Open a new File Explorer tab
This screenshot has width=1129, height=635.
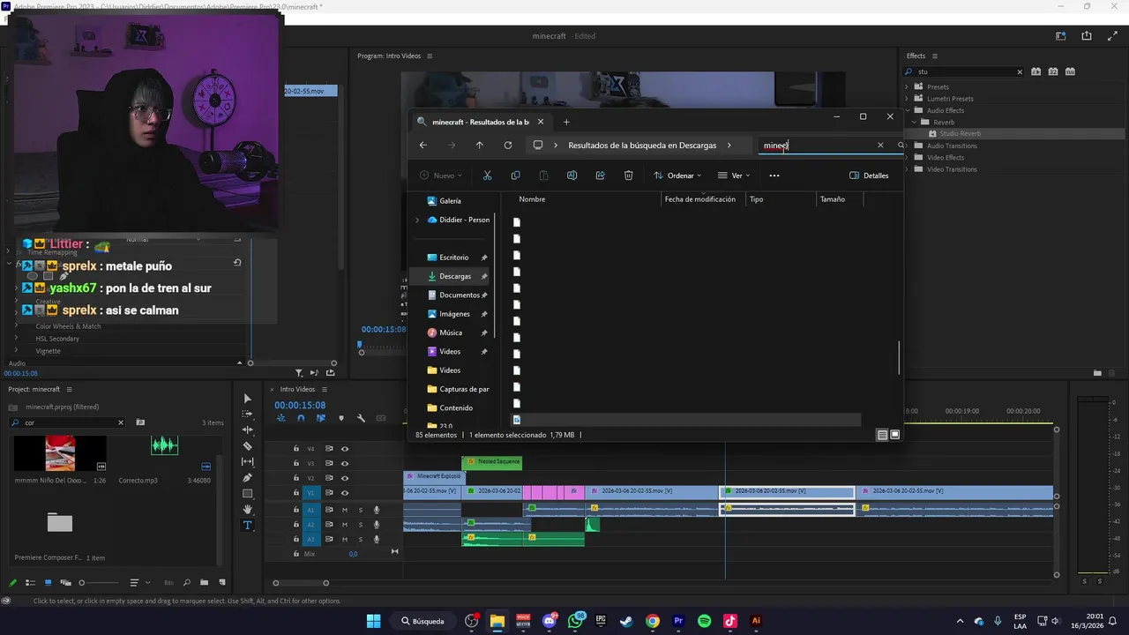click(x=566, y=122)
